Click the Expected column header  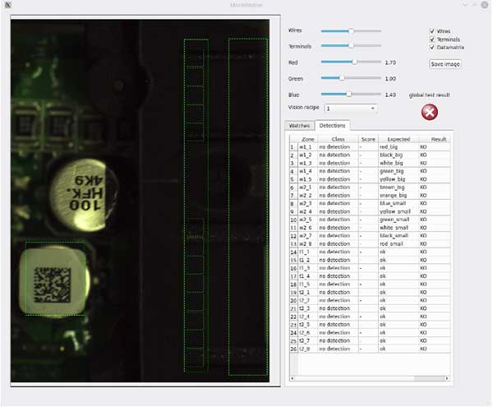(399, 139)
